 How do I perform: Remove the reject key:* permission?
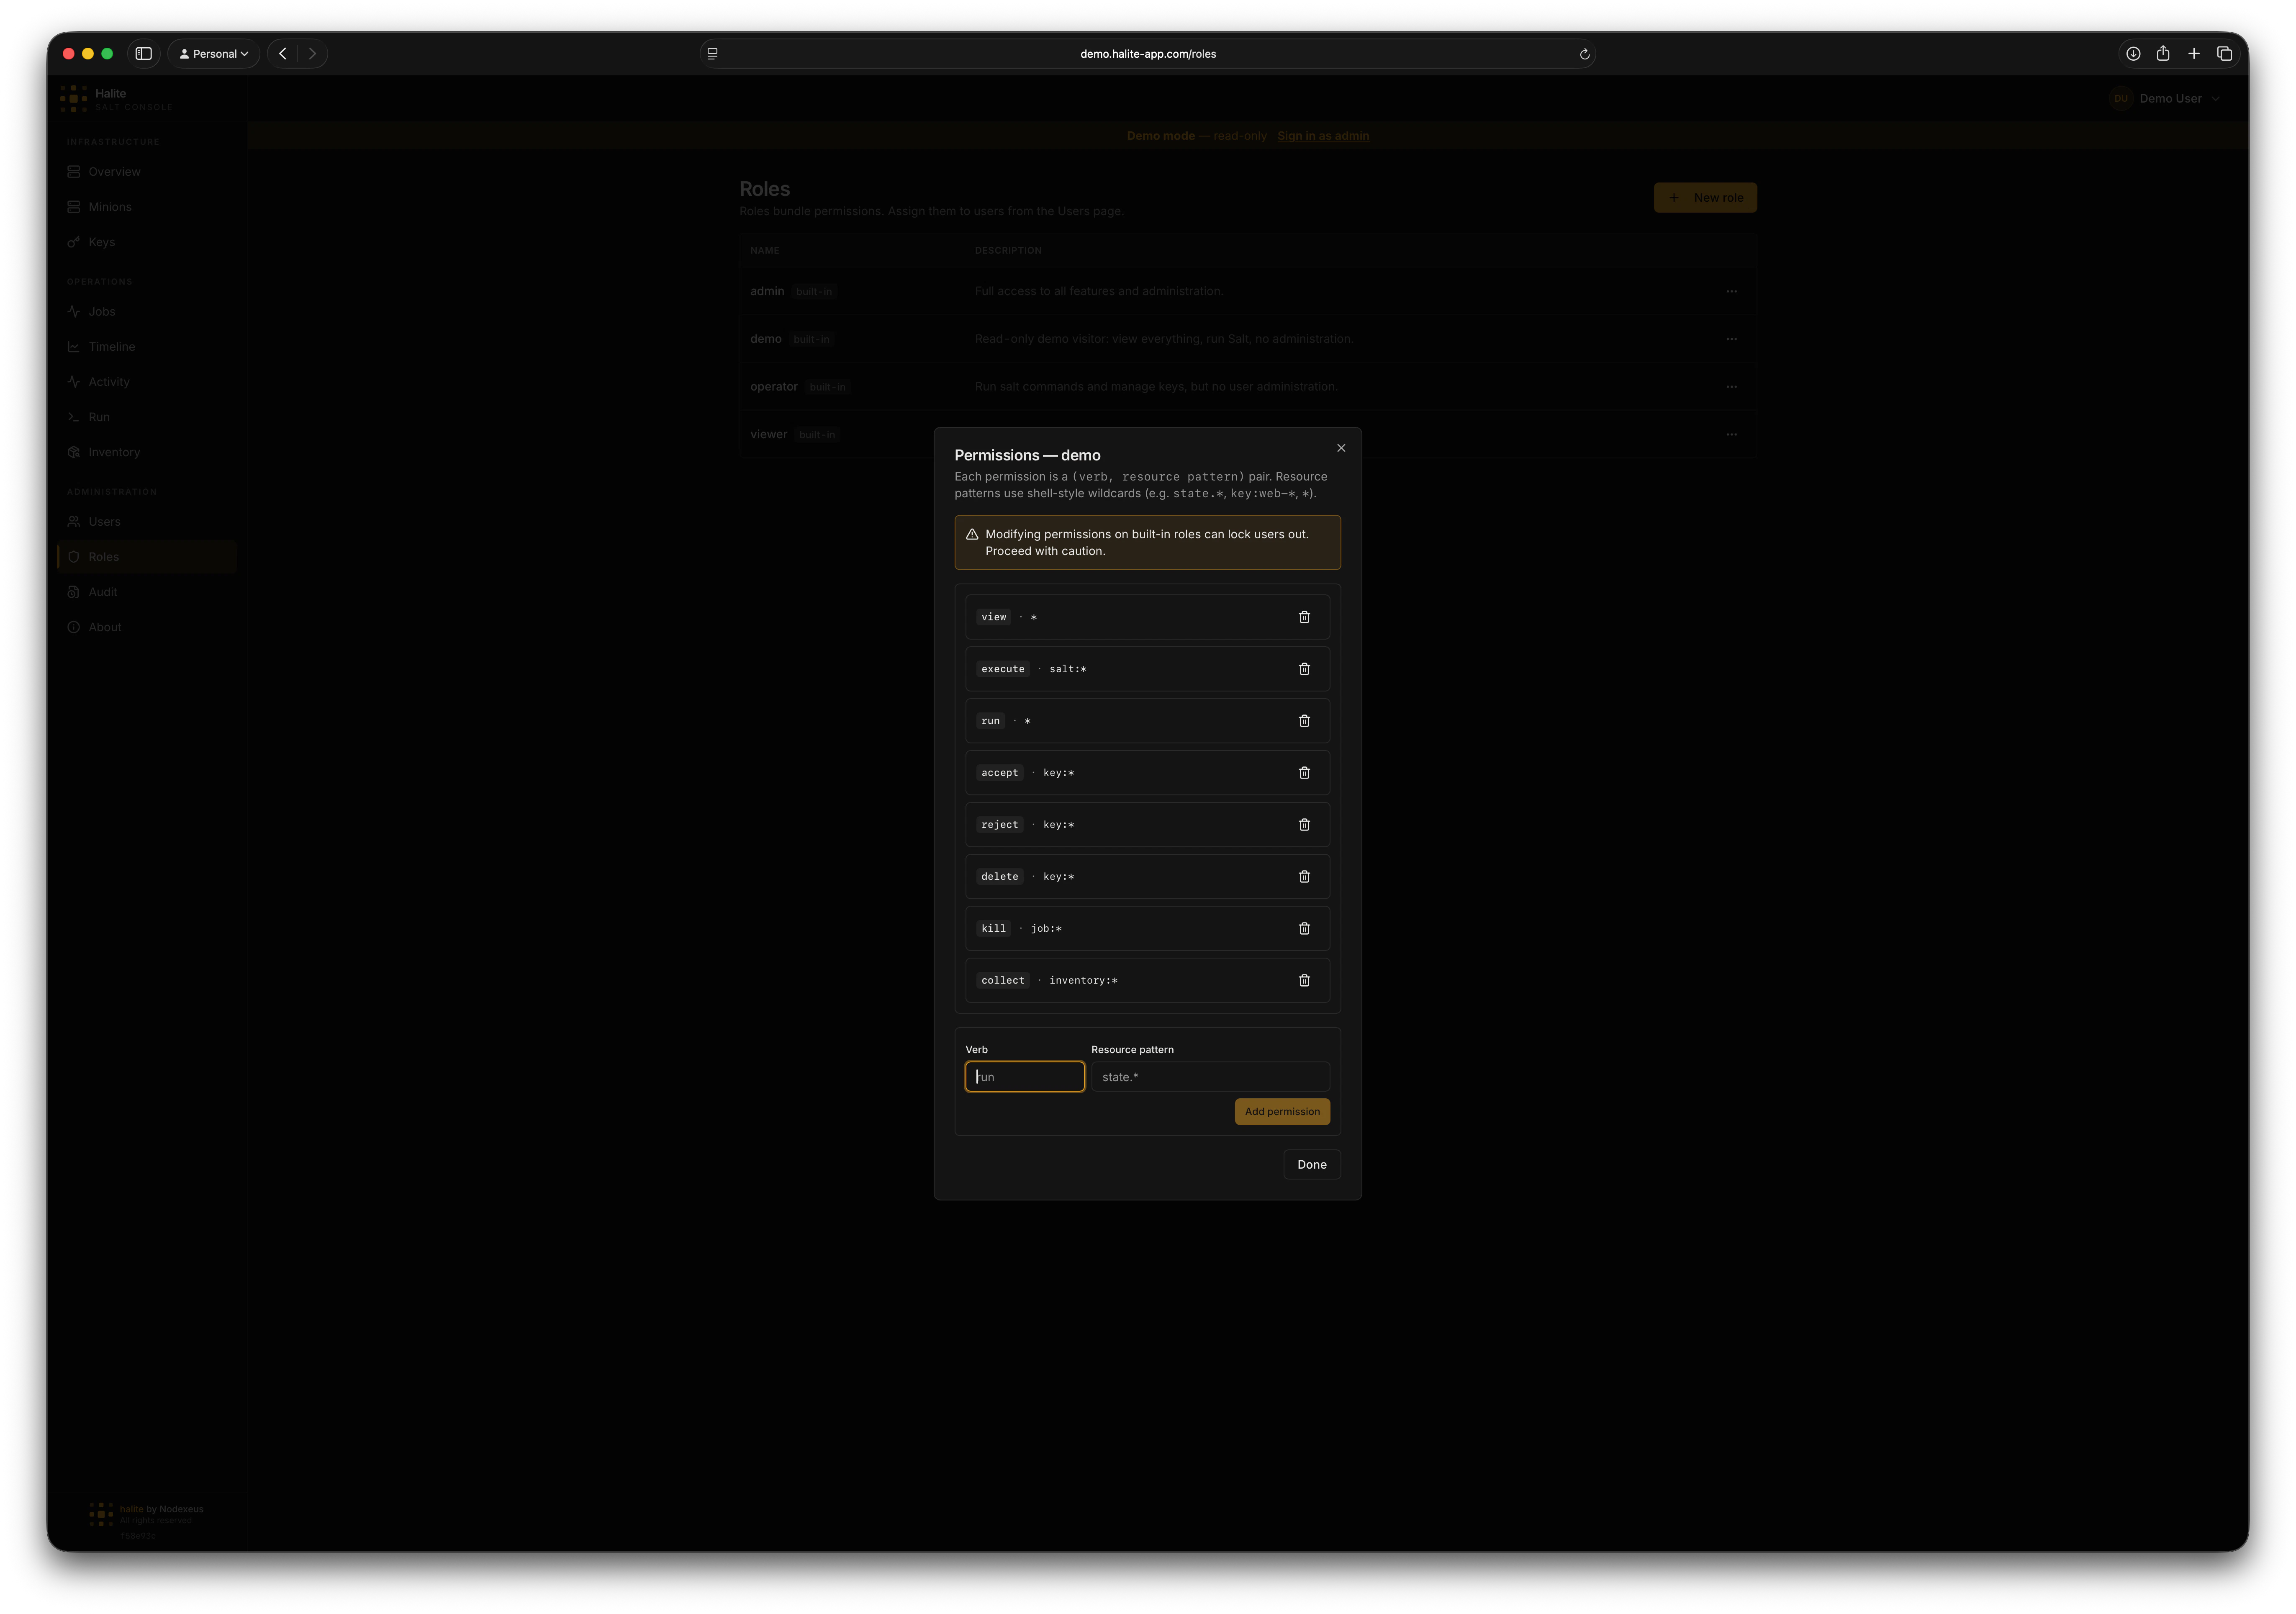click(1304, 825)
